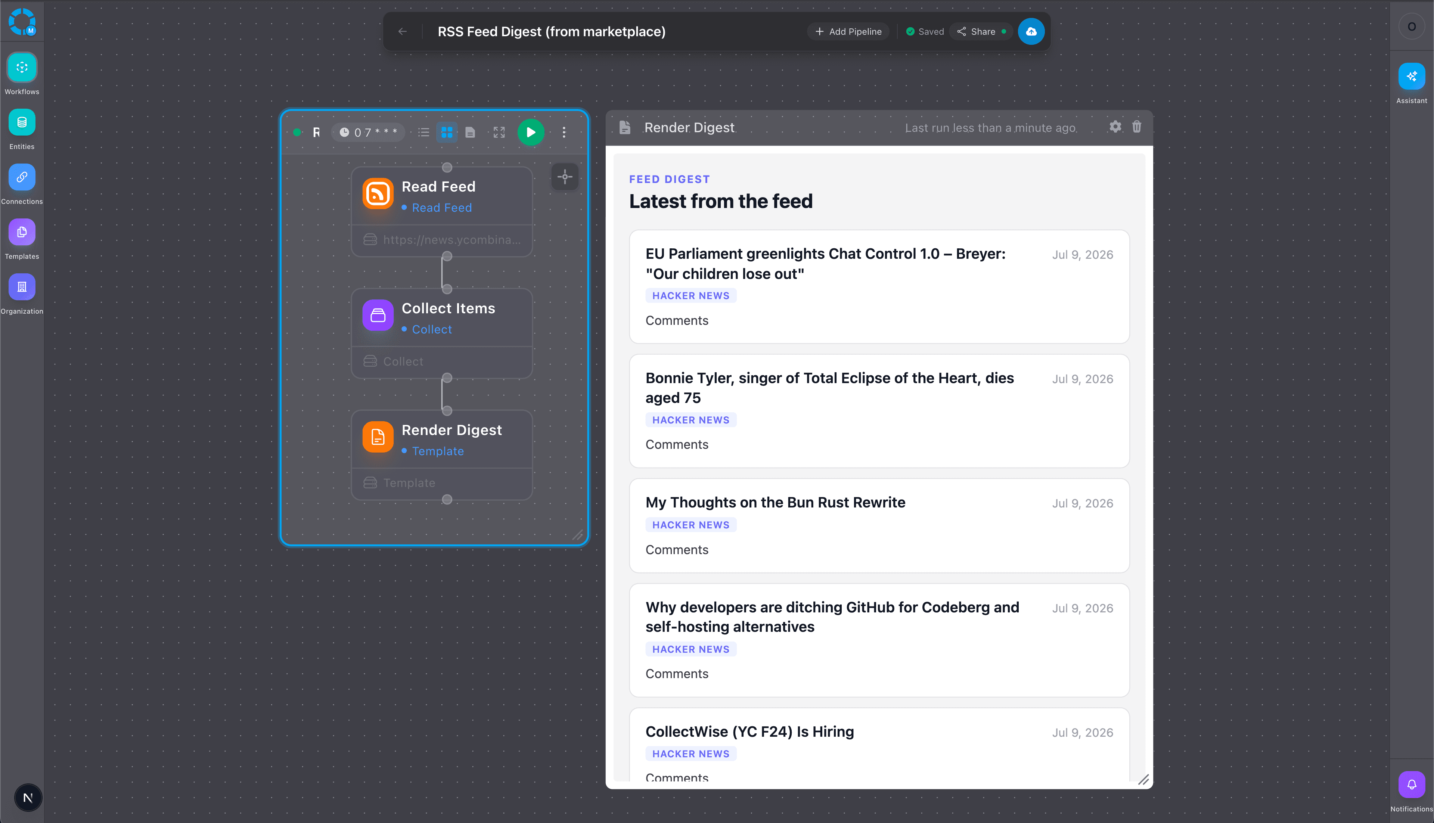Click the Template output row in Render Digest
Image resolution: width=1434 pixels, height=823 pixels.
click(x=442, y=483)
